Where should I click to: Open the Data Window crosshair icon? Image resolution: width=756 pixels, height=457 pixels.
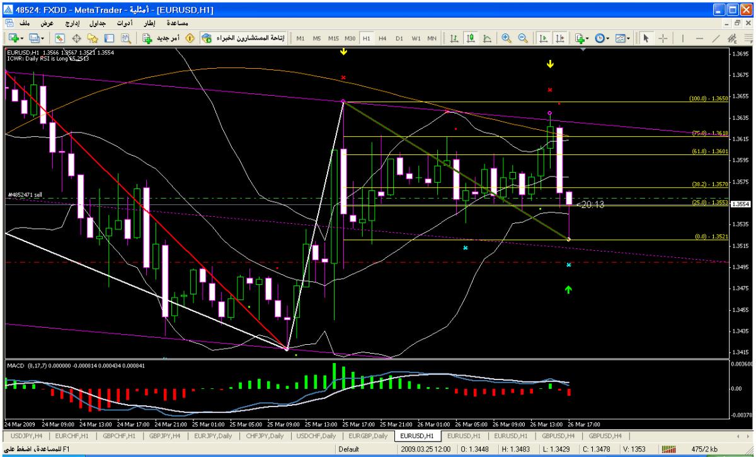[76, 38]
